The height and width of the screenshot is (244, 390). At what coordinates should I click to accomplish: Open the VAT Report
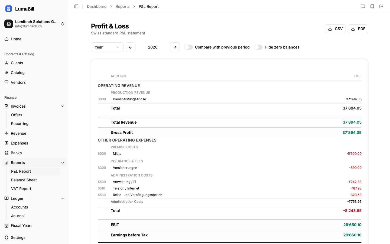21,189
